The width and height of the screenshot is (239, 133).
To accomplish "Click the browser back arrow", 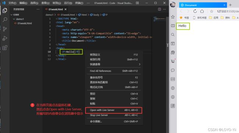I will pyautogui.click(x=181, y=11).
